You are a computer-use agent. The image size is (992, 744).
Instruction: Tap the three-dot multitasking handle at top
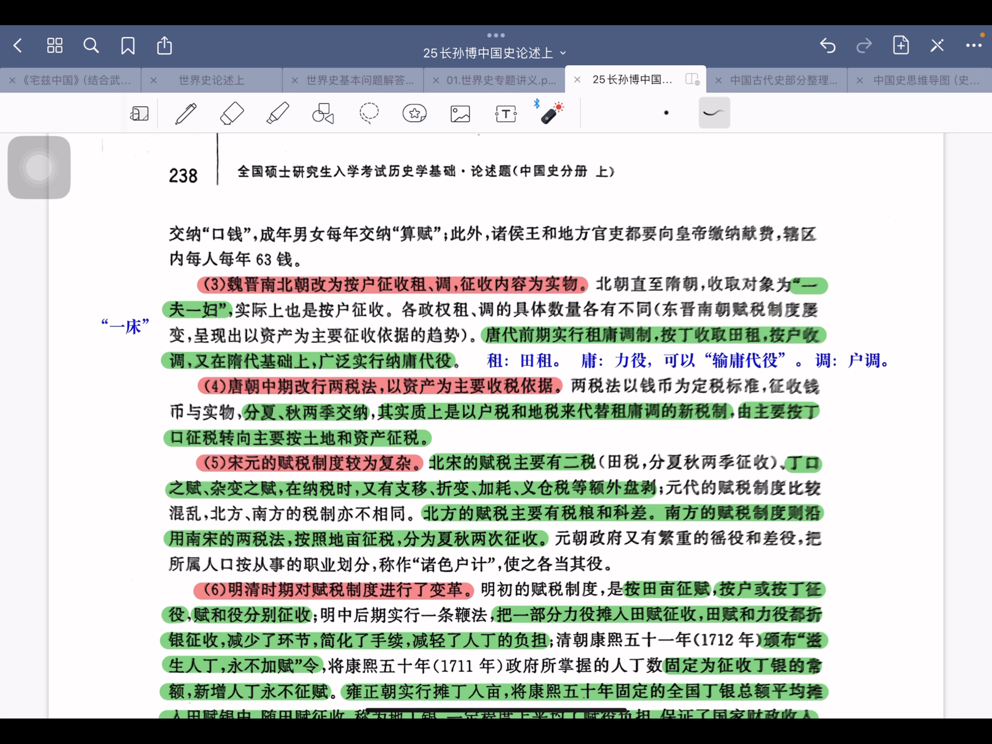[496, 35]
